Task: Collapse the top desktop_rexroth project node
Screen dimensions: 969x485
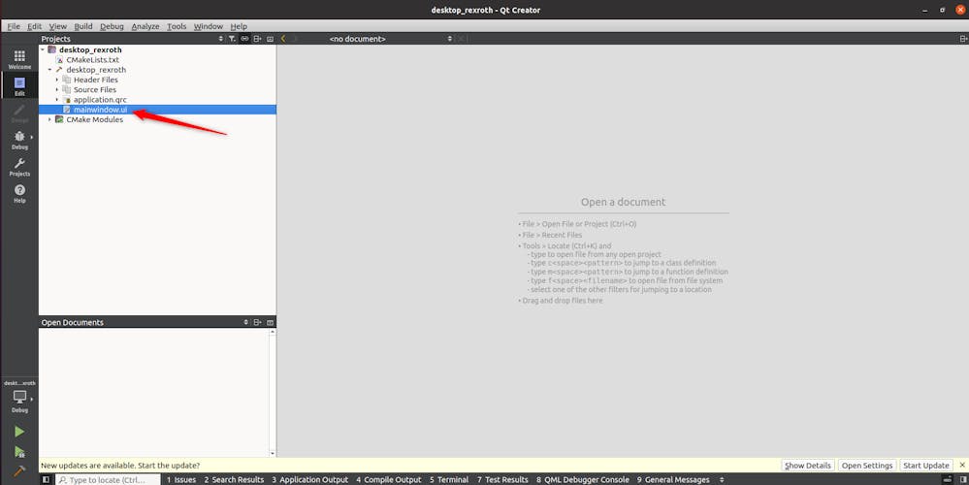Action: pos(43,49)
